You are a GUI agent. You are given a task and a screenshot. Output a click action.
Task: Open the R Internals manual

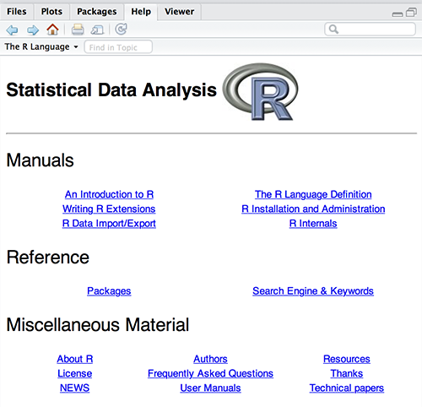click(313, 224)
